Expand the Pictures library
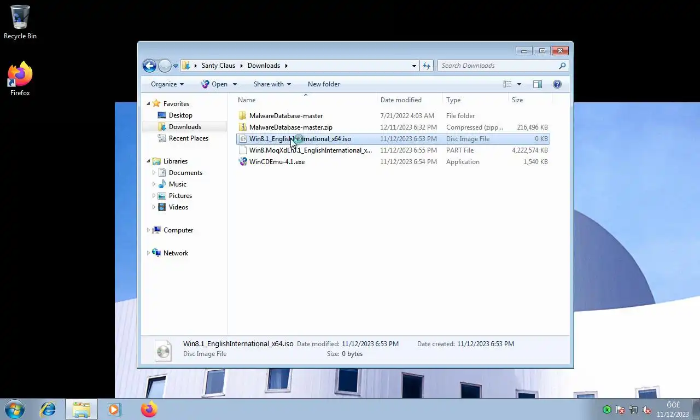Viewport: 700px width, 420px height. point(154,196)
